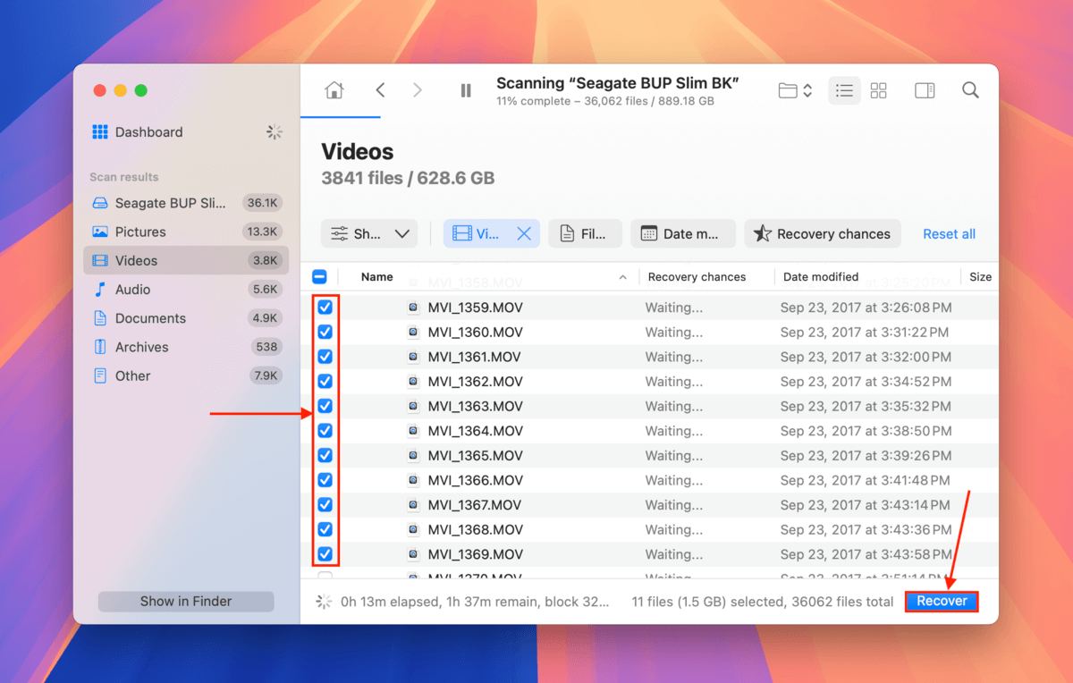Uncheck MVI_1365.MOV checkbox
Viewport: 1073px width, 683px height.
point(325,455)
